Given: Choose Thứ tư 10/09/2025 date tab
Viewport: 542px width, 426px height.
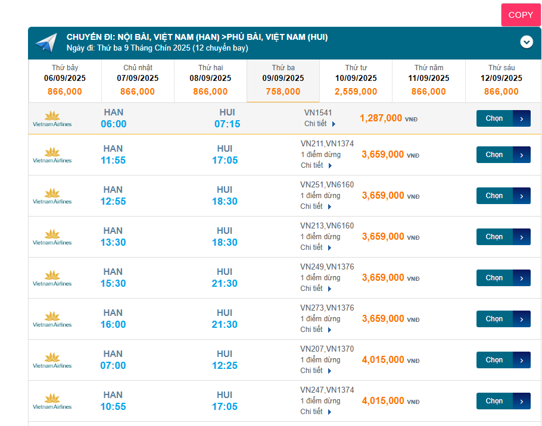Looking at the screenshot, I should [356, 81].
